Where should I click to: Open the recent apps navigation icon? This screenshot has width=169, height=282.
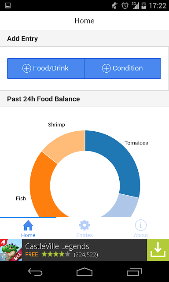tap(134, 271)
